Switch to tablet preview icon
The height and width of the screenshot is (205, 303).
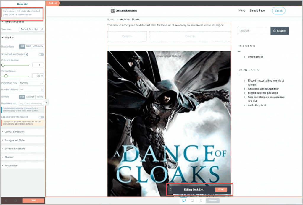pyautogui.click(x=192, y=201)
